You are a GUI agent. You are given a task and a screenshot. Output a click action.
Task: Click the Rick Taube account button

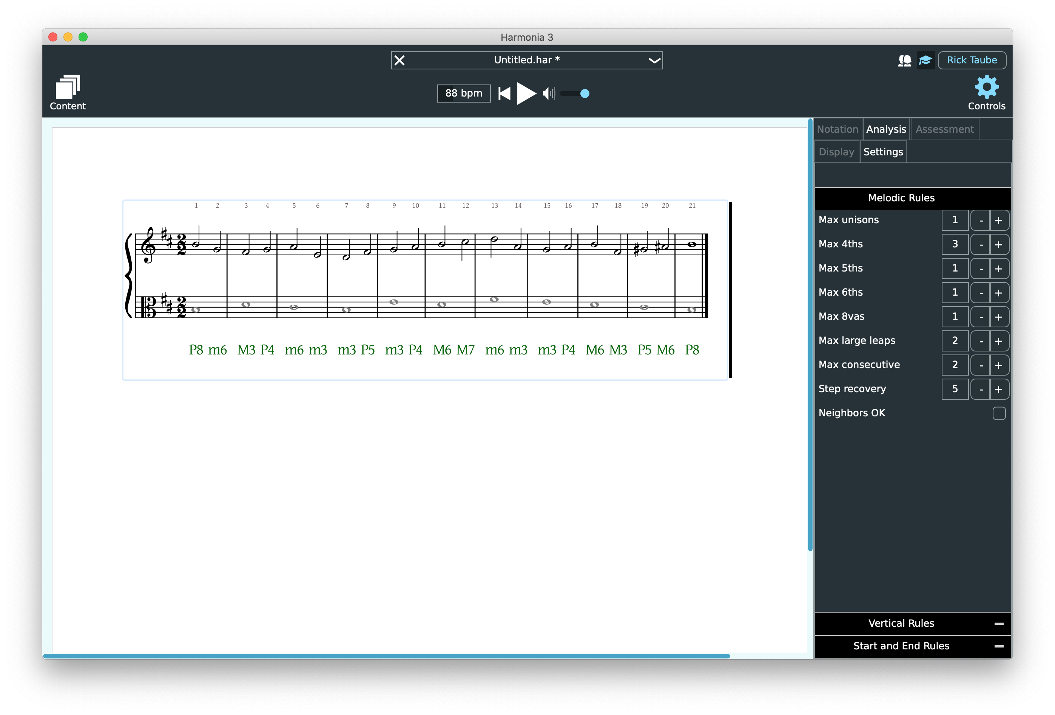972,60
